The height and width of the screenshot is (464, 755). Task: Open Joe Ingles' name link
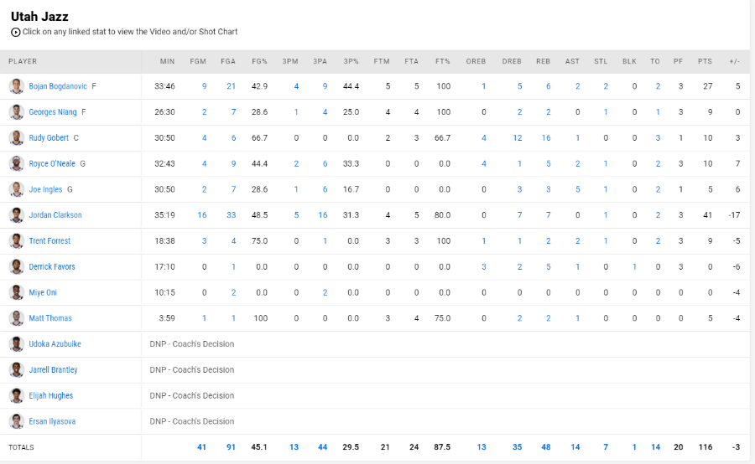click(x=45, y=189)
